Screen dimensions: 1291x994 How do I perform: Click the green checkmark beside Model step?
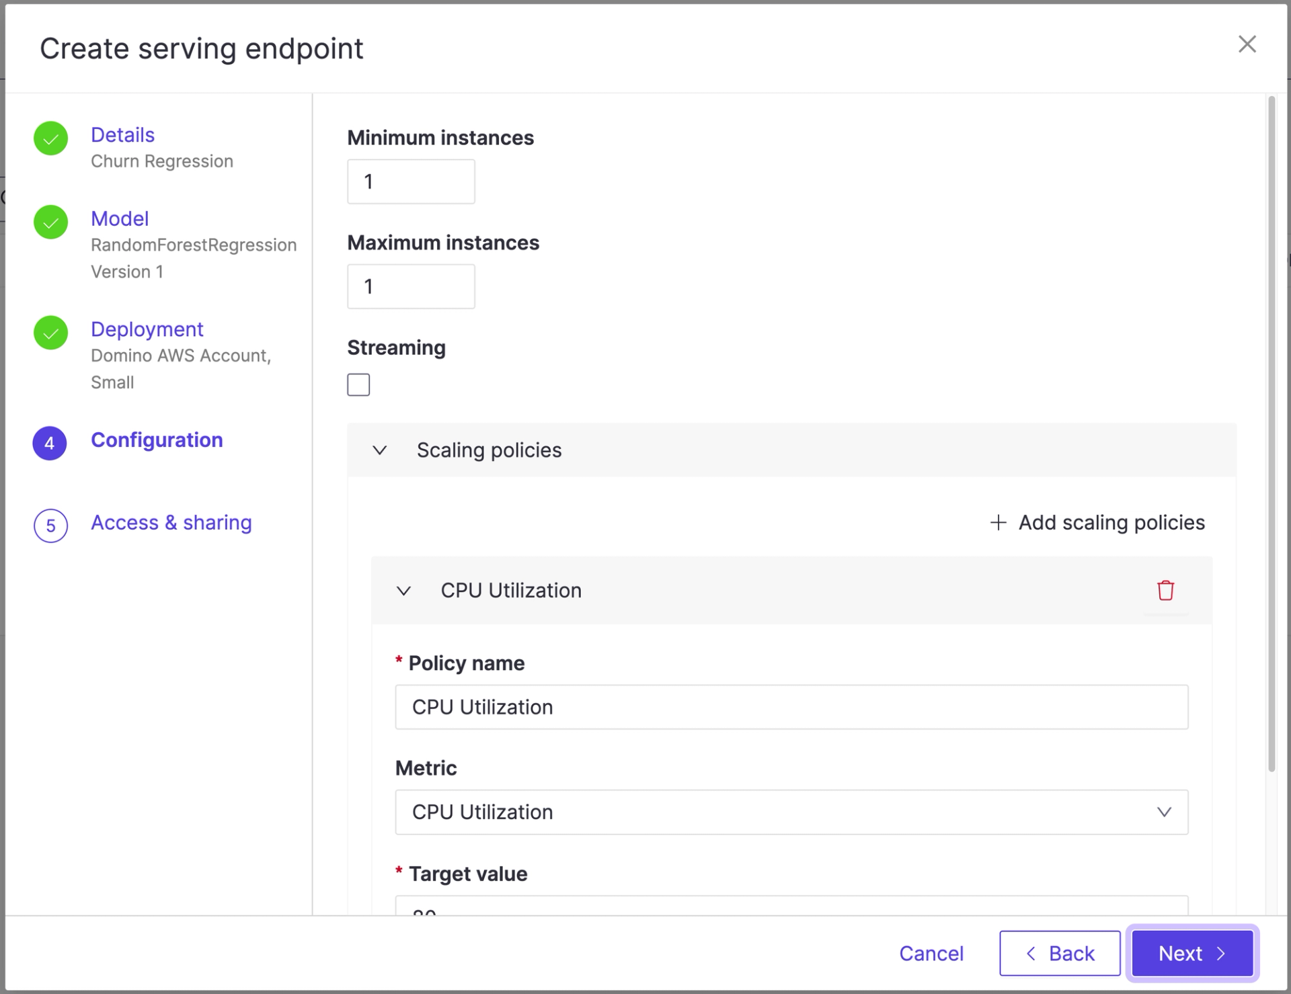(51, 222)
